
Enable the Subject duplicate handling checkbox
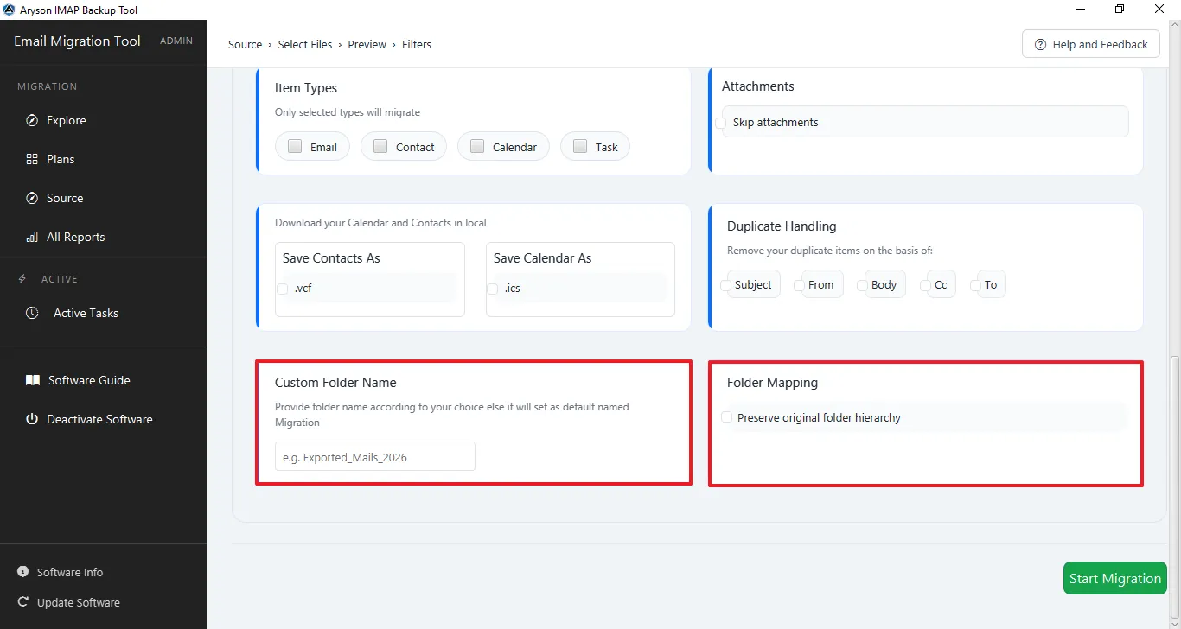pos(726,285)
